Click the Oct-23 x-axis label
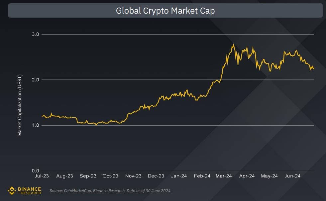 click(x=110, y=176)
